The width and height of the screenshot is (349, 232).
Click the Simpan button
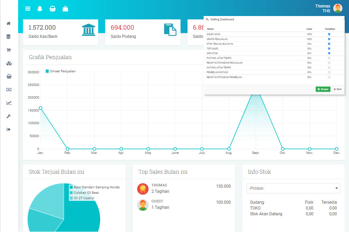pyautogui.click(x=323, y=89)
